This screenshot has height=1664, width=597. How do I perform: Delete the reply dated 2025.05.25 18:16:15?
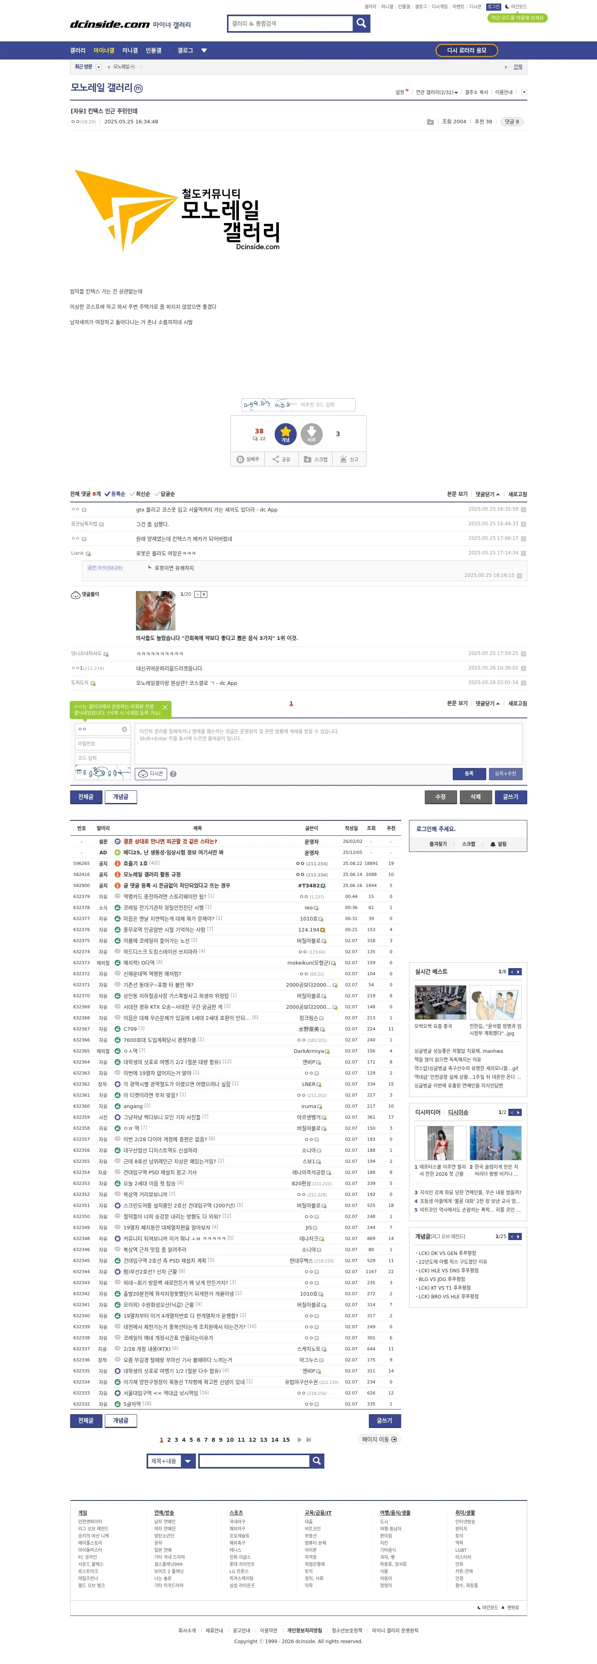519,576
